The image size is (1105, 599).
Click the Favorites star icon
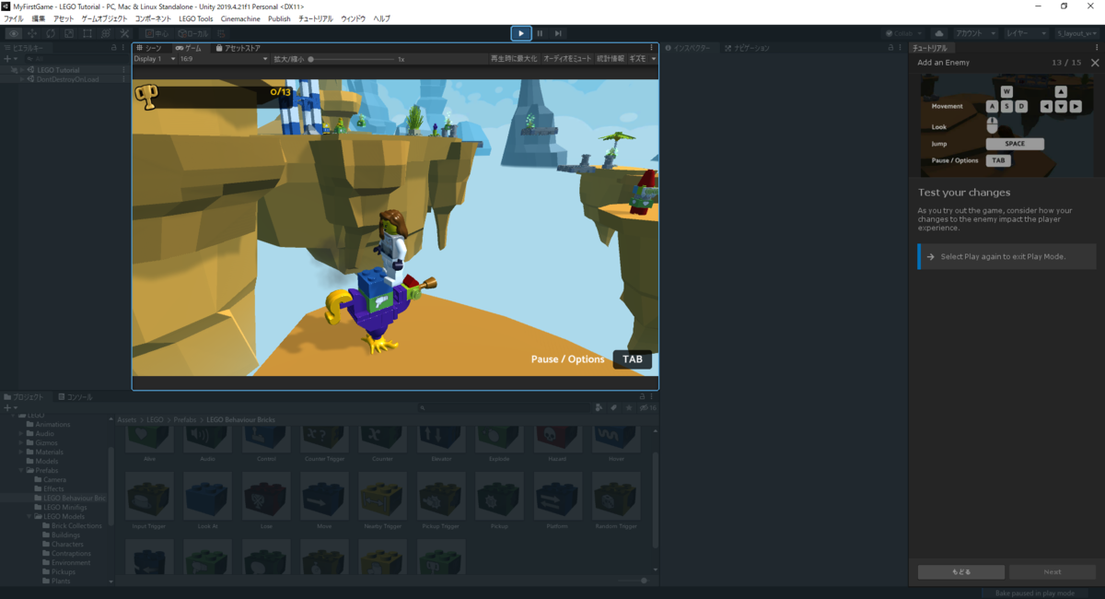point(628,407)
